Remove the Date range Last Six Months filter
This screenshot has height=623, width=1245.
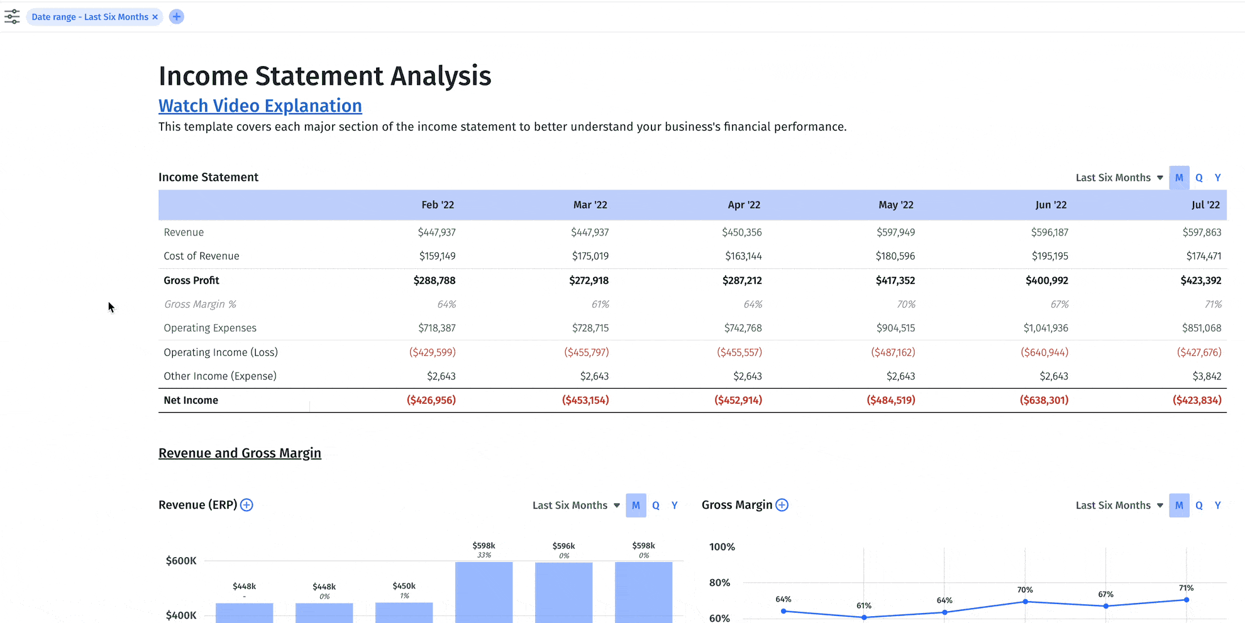tap(155, 17)
